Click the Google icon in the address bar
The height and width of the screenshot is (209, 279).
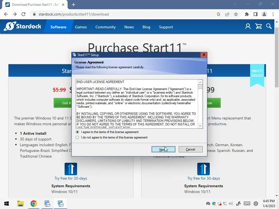(x=219, y=14)
